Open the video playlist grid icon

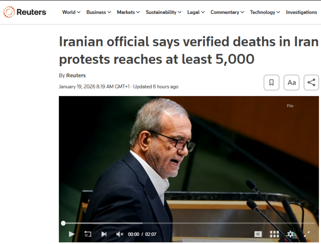[274, 234]
